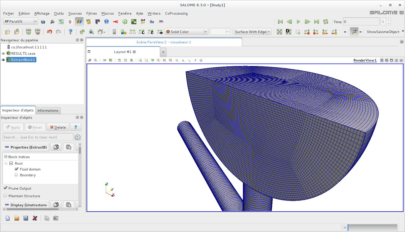
Task: Set view direction to +X
Action: (x=307, y=32)
